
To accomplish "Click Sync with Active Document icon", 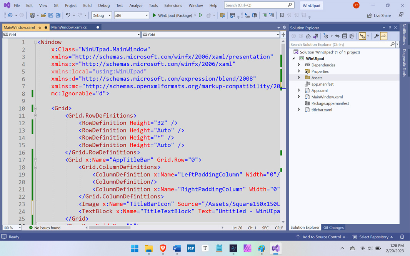I will click(337, 36).
